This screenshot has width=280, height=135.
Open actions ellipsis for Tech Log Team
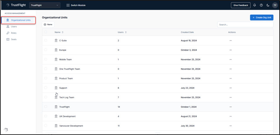point(230,97)
